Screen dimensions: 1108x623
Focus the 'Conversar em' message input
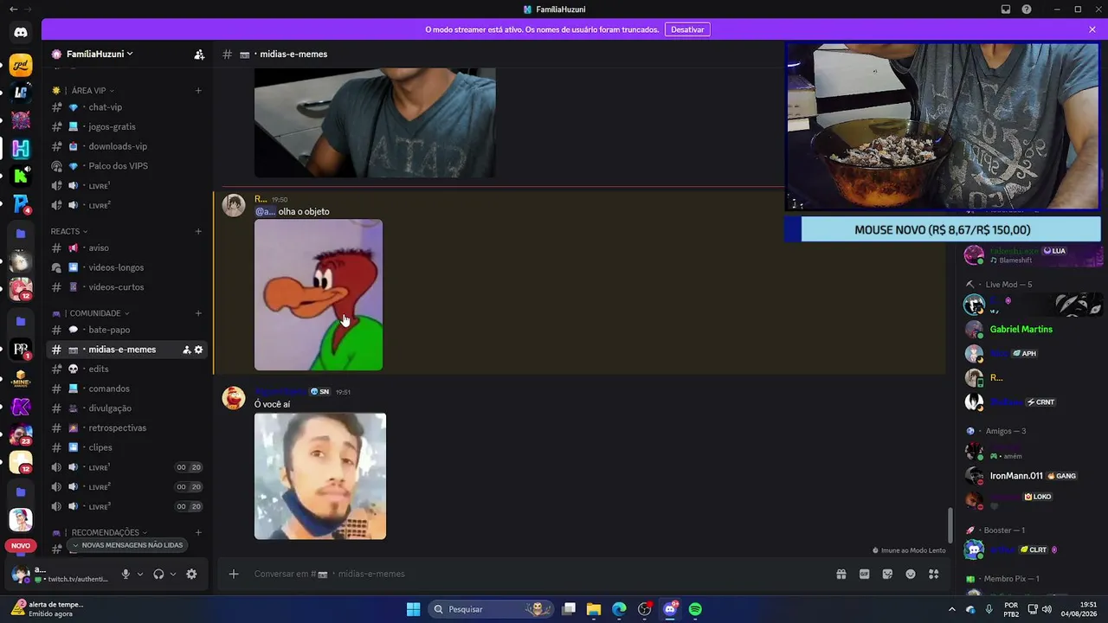tap(537, 574)
